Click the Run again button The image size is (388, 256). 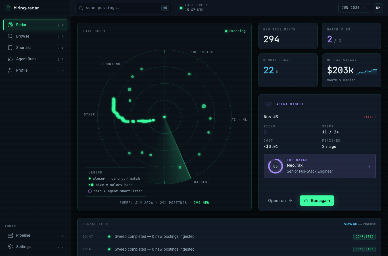(317, 201)
